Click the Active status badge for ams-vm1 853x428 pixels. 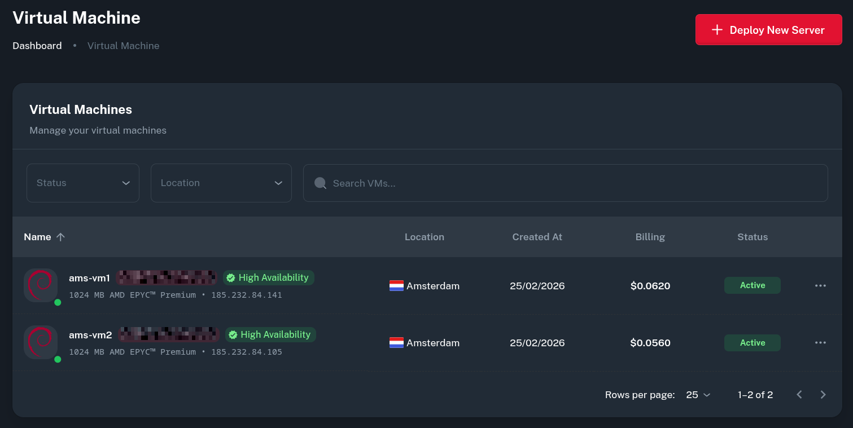coord(752,285)
